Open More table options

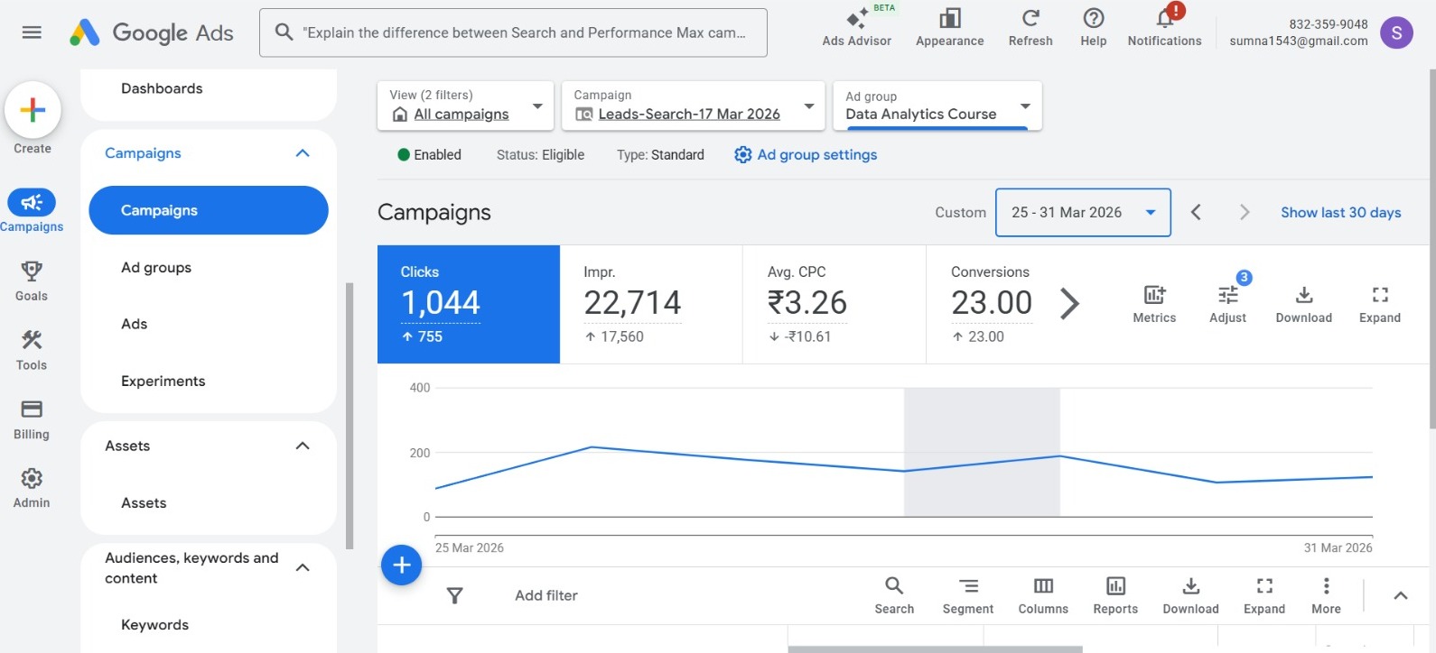click(x=1326, y=595)
